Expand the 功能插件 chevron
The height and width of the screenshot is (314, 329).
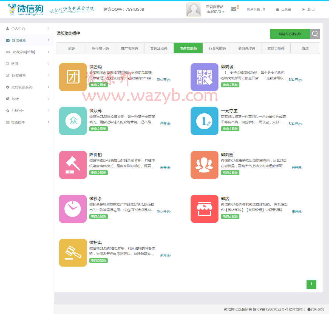(48, 122)
